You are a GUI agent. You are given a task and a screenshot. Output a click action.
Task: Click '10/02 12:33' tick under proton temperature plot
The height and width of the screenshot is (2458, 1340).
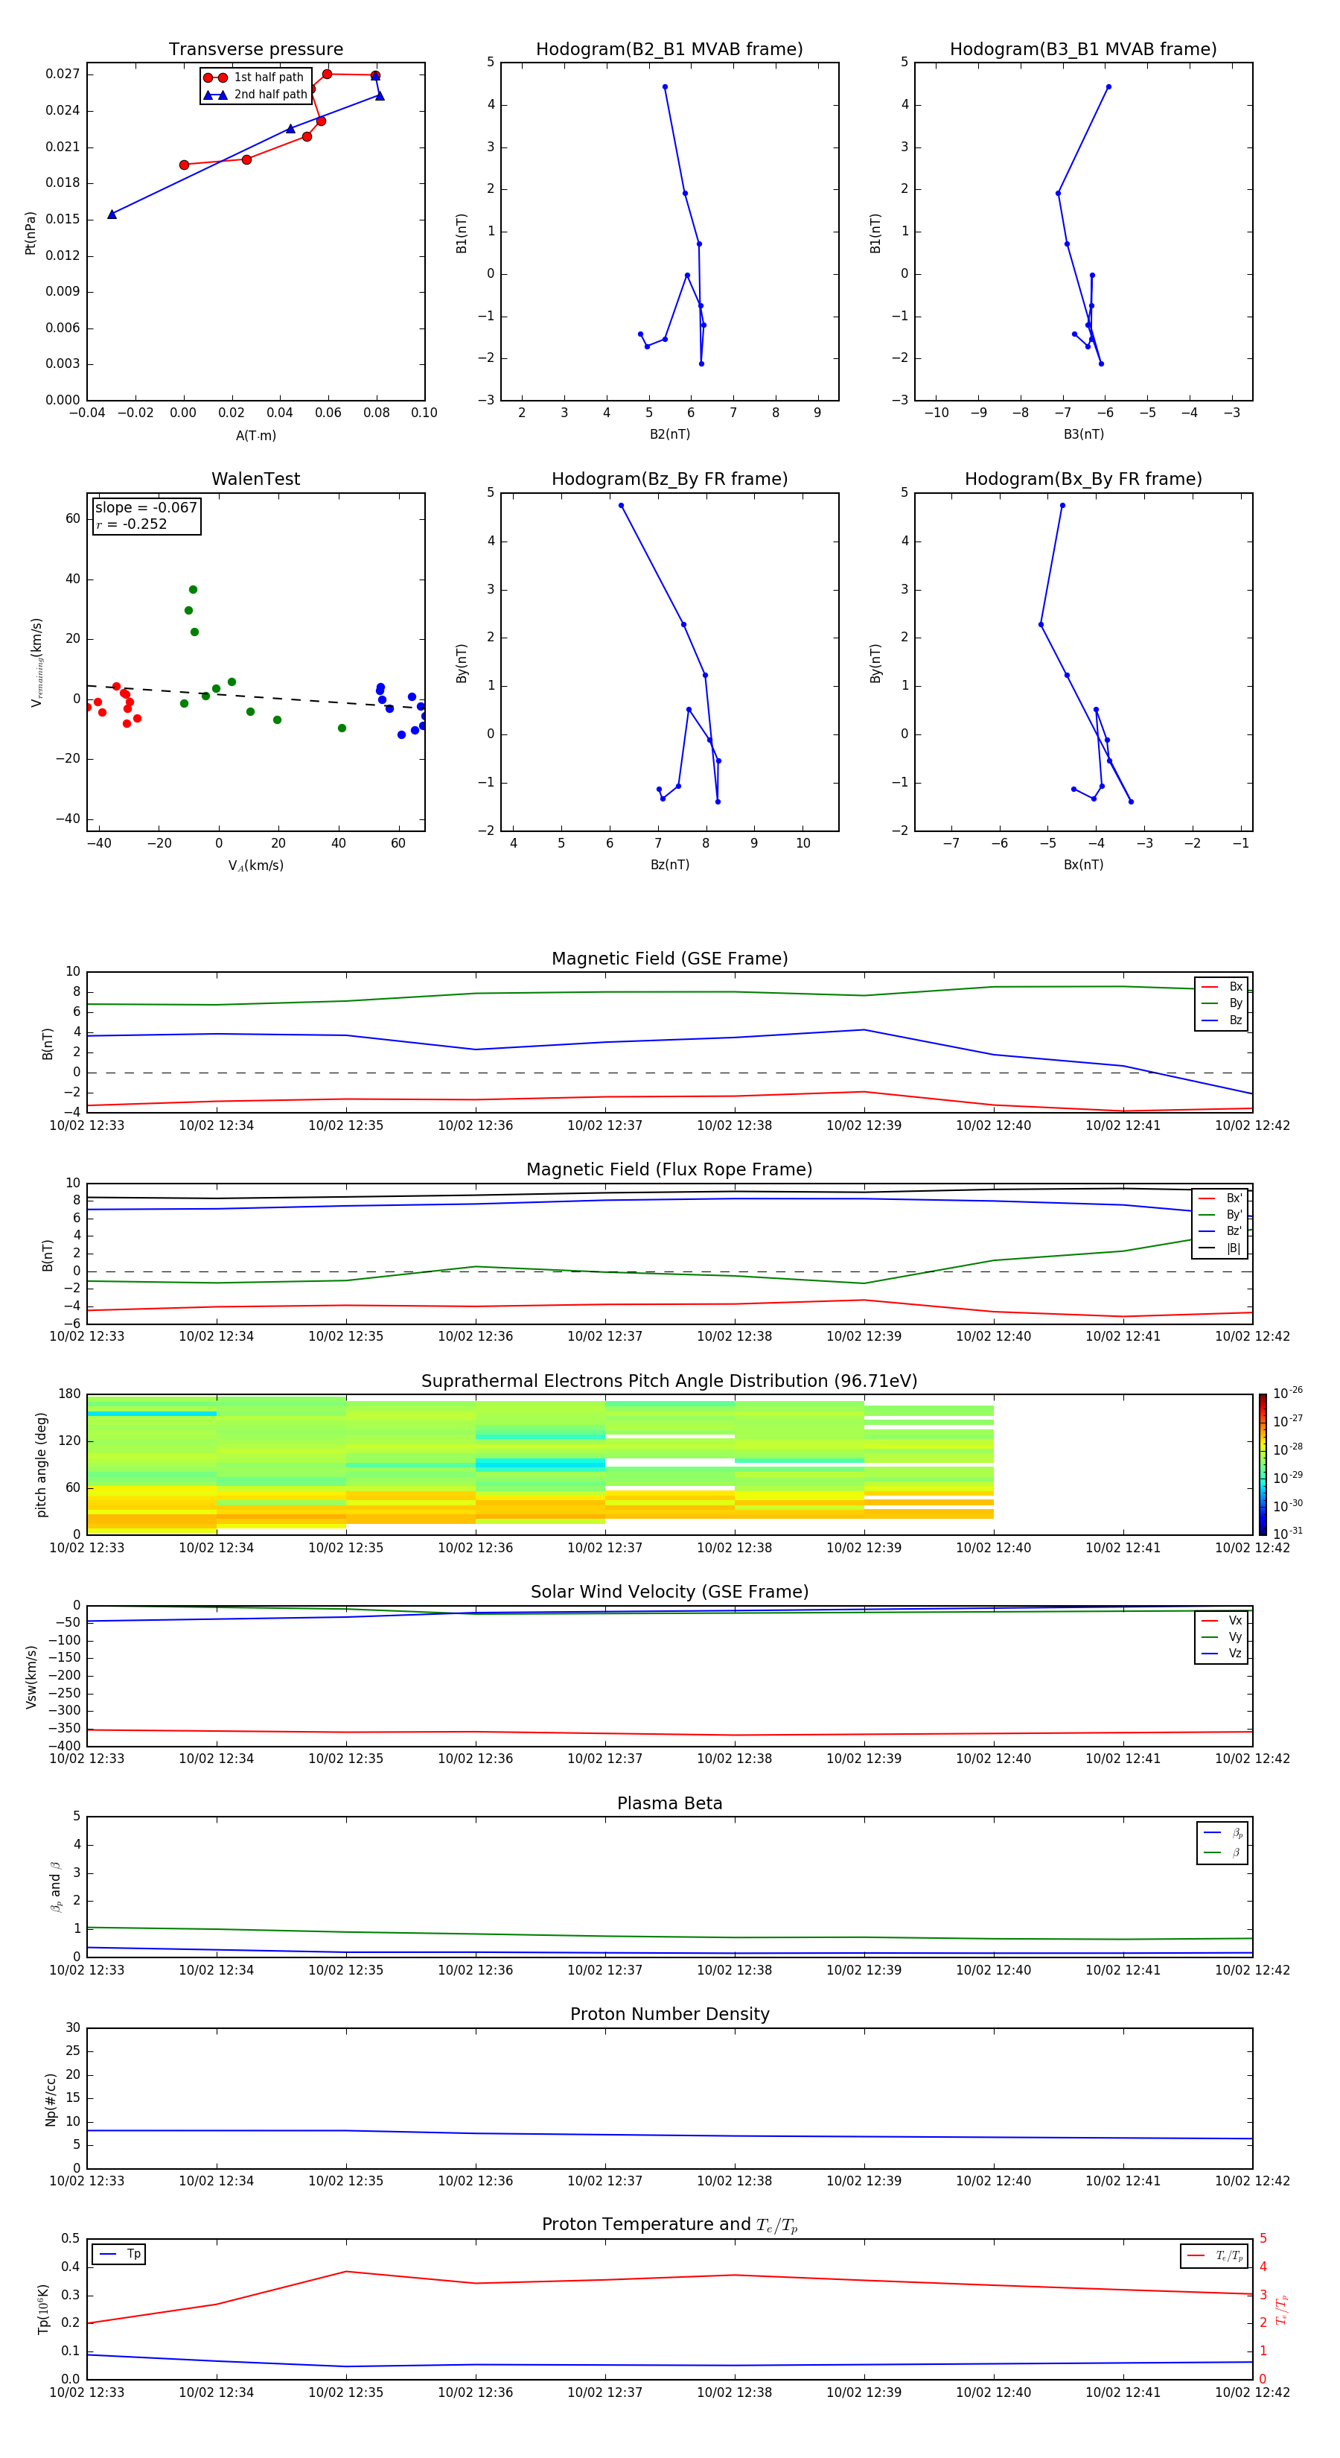[x=87, y=2392]
